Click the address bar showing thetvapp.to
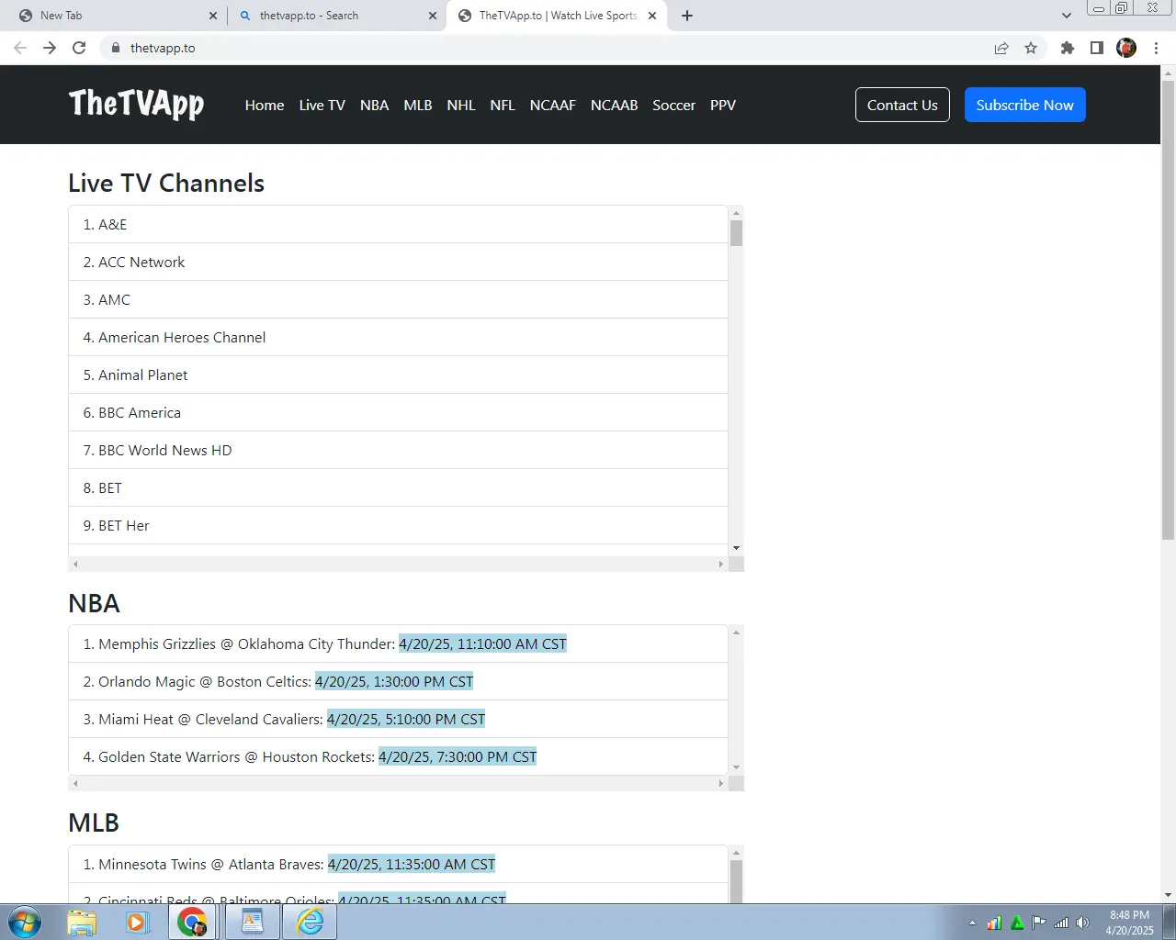Screen dimensions: 1176x940 click(551, 48)
